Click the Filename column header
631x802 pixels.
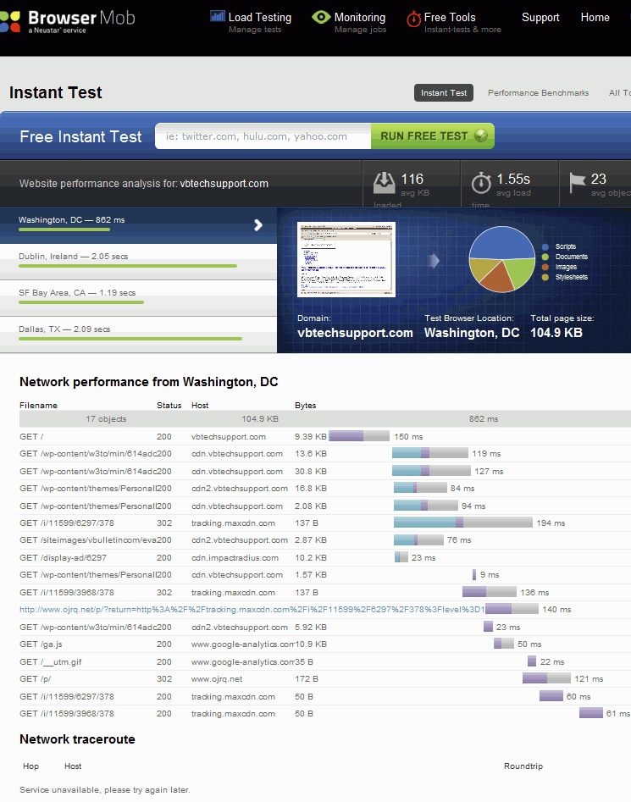tap(38, 406)
